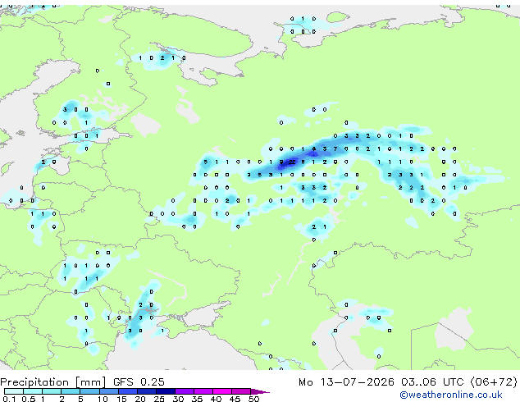Click the 2–5 mm legend swatch
The height and width of the screenshot is (402, 520).
(x=71, y=391)
